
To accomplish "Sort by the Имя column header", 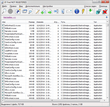I will click(x=13, y=22).
